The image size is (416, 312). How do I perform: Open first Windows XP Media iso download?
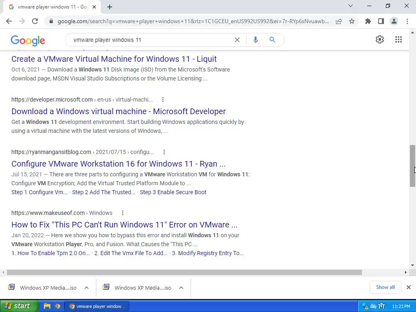coord(43,288)
